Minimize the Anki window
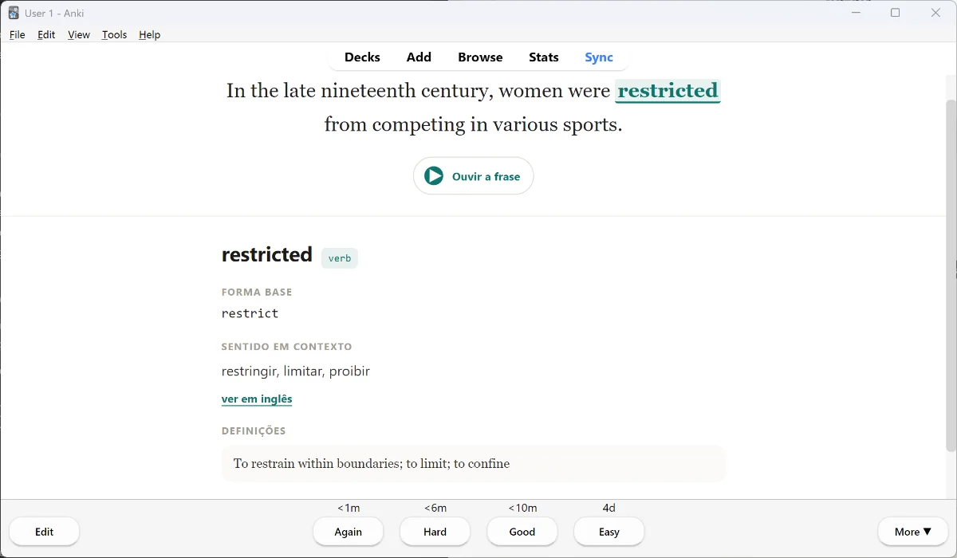Screen dimensions: 957x558 [x=856, y=13]
